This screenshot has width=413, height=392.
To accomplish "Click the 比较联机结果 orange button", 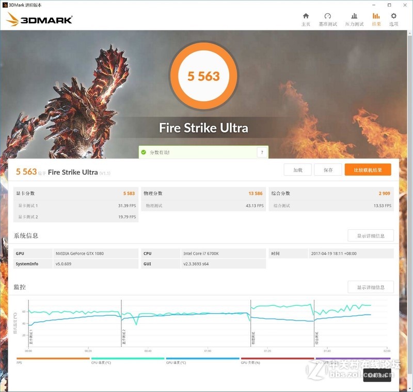I will click(368, 169).
